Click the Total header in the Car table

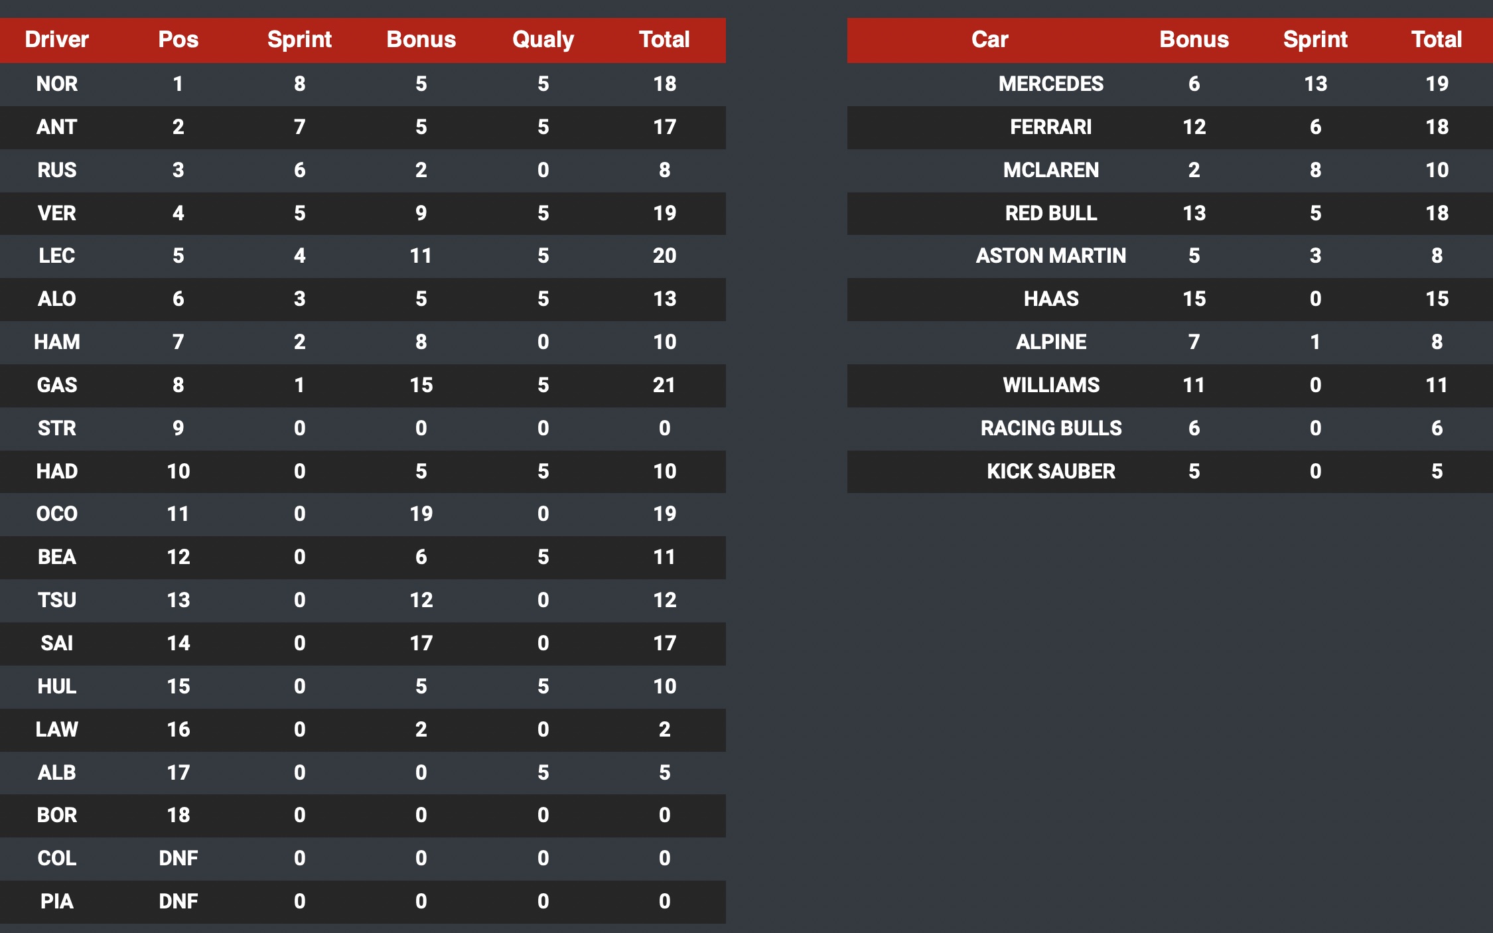(1437, 40)
